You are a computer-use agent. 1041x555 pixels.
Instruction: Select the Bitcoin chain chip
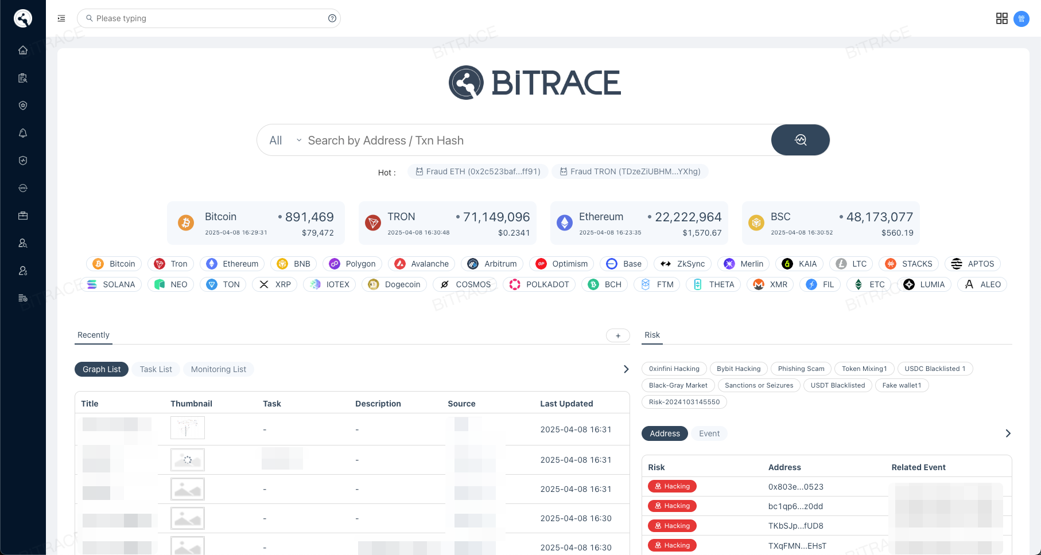[x=114, y=264]
